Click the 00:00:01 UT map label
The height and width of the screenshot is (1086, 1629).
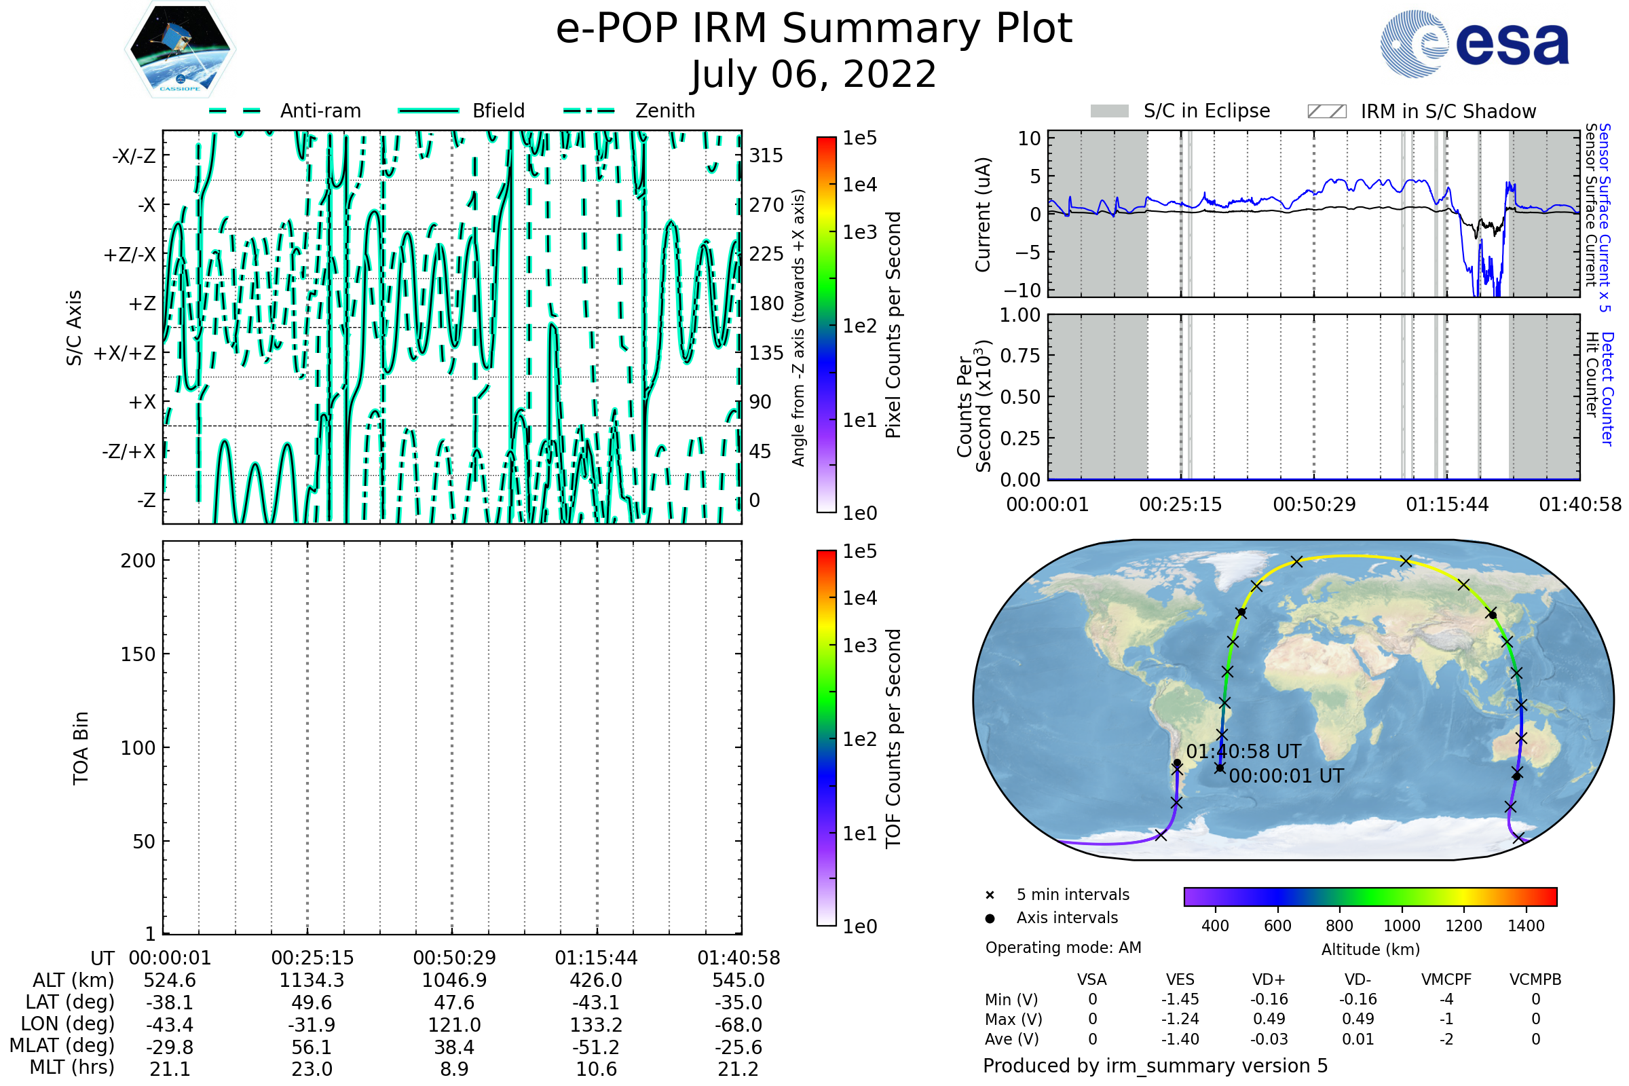click(x=1286, y=776)
